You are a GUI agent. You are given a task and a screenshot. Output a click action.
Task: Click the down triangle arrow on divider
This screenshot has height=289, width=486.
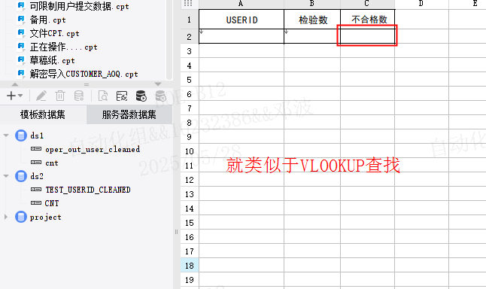click(158, 84)
